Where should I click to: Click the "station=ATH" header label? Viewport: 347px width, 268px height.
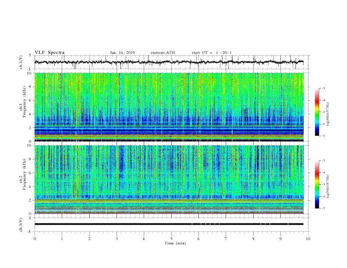point(163,53)
